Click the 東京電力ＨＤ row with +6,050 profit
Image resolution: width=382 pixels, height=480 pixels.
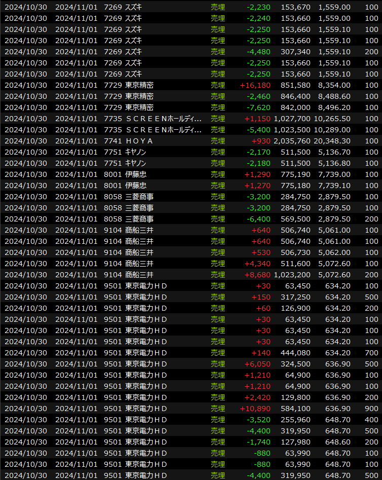click(190, 364)
